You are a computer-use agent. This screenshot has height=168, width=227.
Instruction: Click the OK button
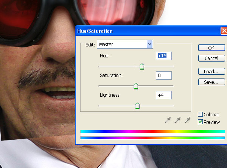(211, 48)
